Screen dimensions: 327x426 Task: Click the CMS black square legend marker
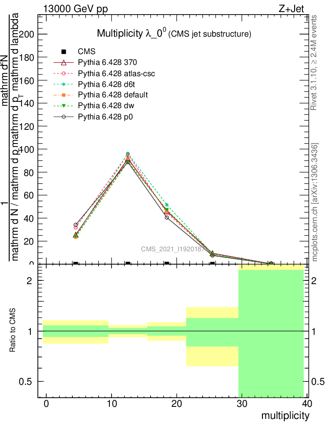click(x=64, y=52)
